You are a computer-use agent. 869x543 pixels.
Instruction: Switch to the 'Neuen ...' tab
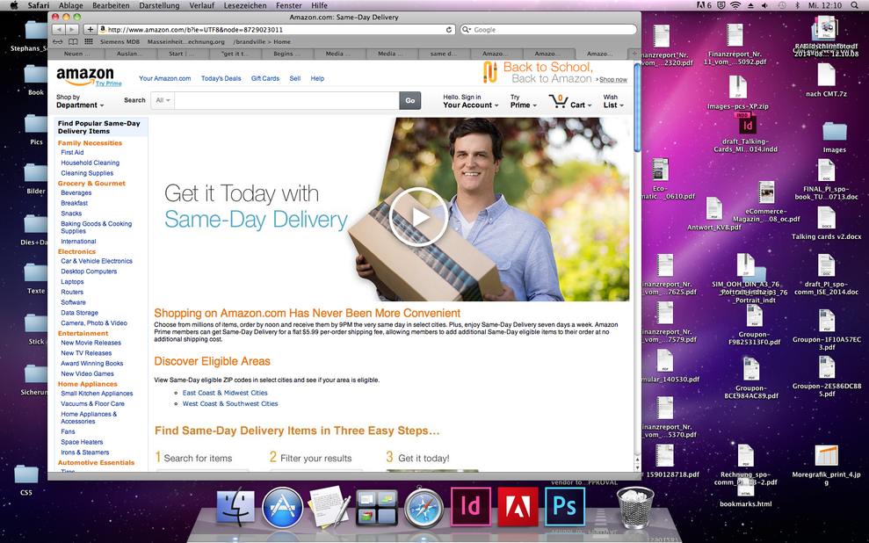(x=76, y=54)
